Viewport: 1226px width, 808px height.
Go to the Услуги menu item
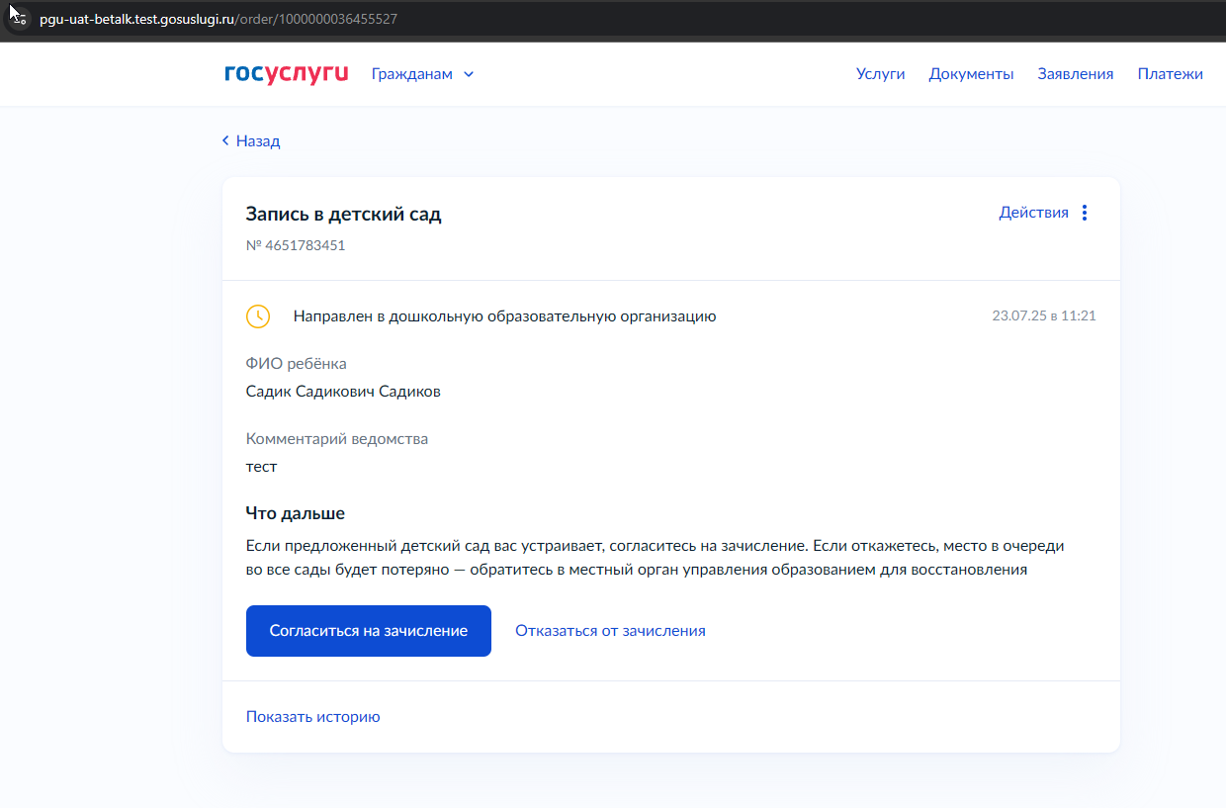tap(880, 74)
